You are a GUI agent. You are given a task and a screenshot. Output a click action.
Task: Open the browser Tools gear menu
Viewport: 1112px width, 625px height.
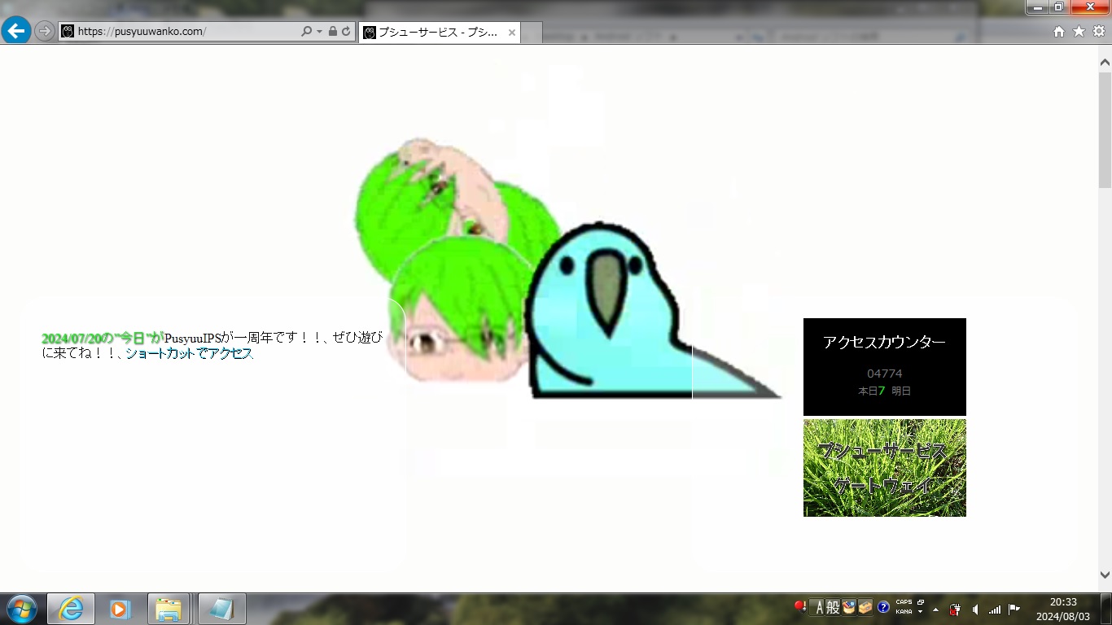(x=1099, y=32)
